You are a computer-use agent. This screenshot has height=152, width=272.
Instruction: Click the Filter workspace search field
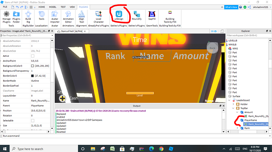pos(249,35)
